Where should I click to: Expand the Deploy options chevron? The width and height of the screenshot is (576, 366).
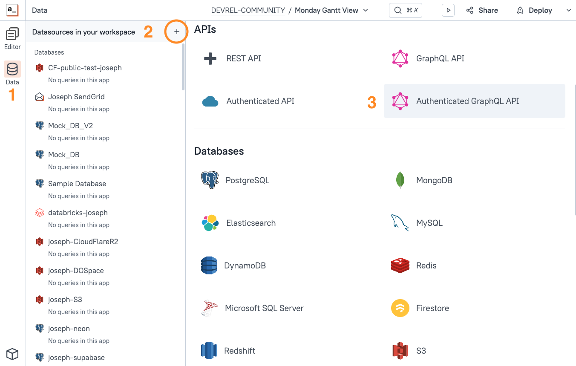click(x=569, y=10)
